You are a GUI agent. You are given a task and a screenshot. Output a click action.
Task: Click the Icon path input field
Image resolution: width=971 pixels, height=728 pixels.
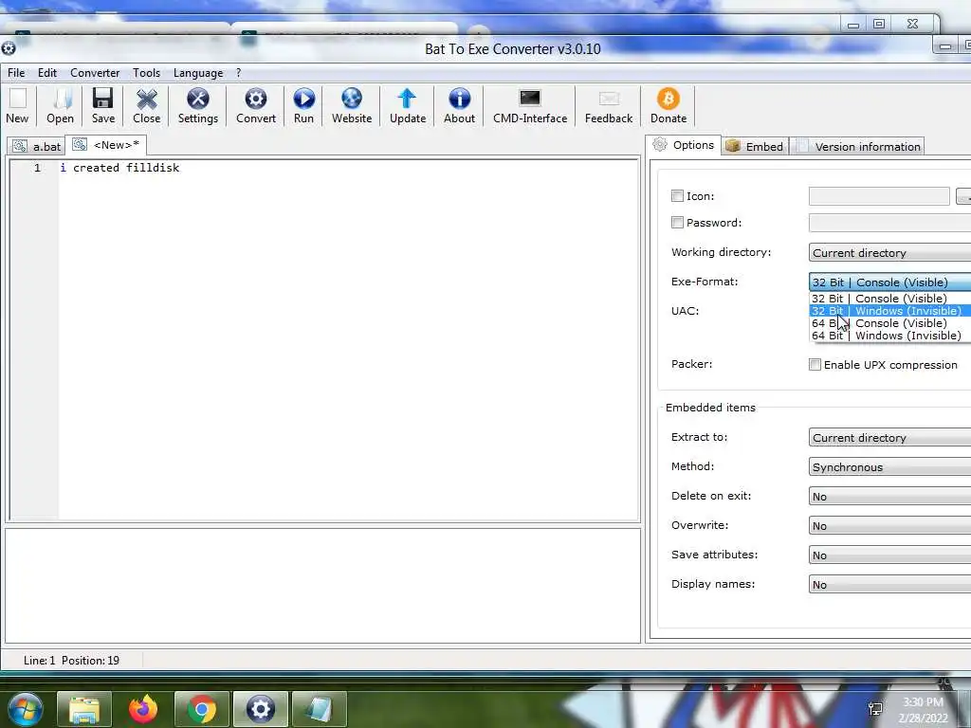(x=879, y=196)
